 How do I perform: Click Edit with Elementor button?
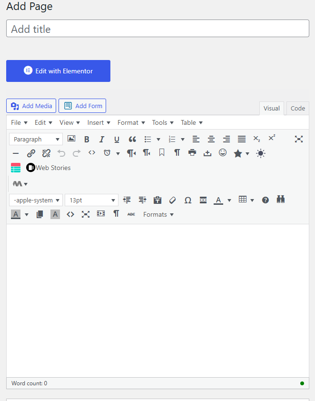point(58,71)
